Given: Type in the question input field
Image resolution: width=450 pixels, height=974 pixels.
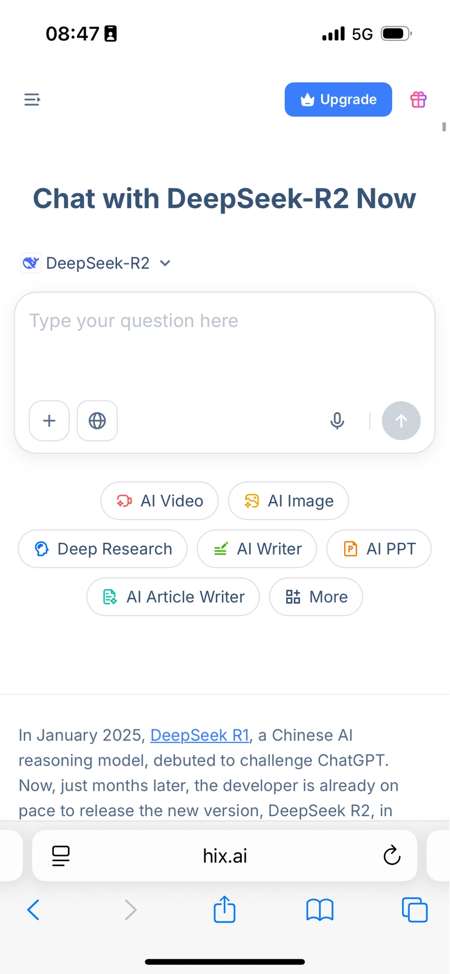Looking at the screenshot, I should [x=224, y=345].
